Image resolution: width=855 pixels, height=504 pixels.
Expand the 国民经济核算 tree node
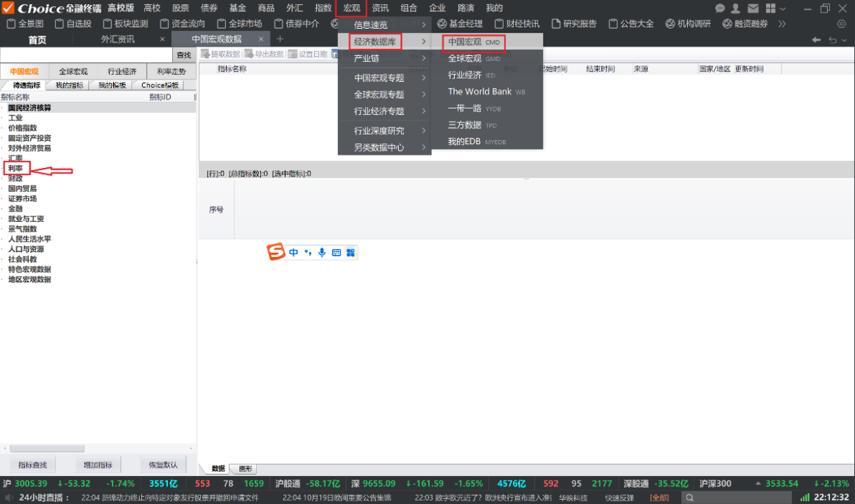coord(29,108)
